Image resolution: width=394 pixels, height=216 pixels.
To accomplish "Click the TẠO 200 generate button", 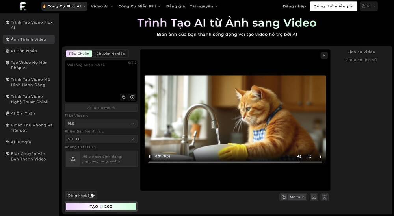I will click(x=101, y=207).
